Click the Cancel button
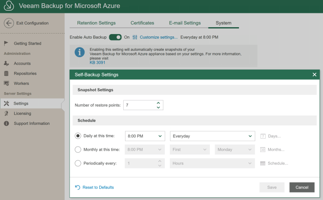The height and width of the screenshot is (200, 323). (302, 187)
